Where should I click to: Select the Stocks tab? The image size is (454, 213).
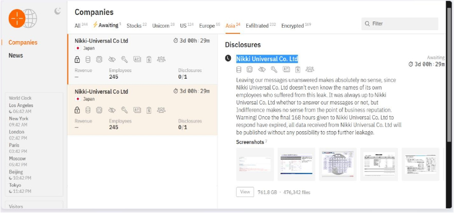pyautogui.click(x=137, y=26)
